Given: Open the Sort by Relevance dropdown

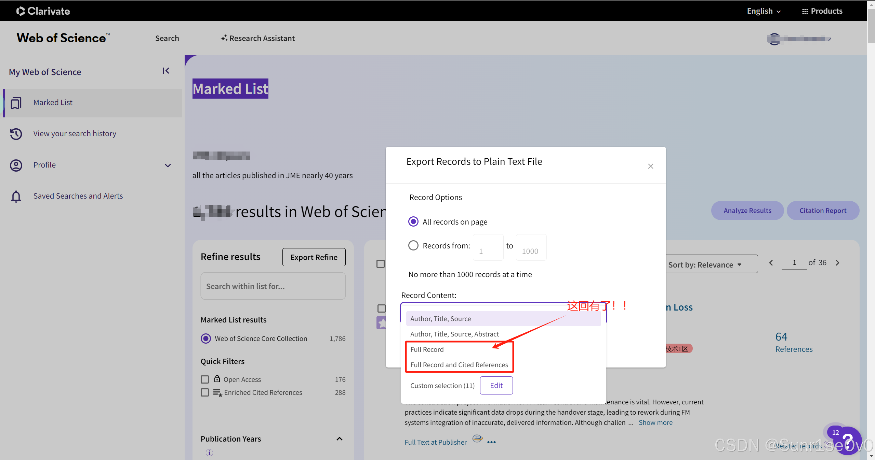Looking at the screenshot, I should [x=711, y=265].
